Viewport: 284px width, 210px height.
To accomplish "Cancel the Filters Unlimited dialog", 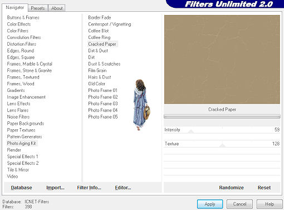I will (x=239, y=204).
